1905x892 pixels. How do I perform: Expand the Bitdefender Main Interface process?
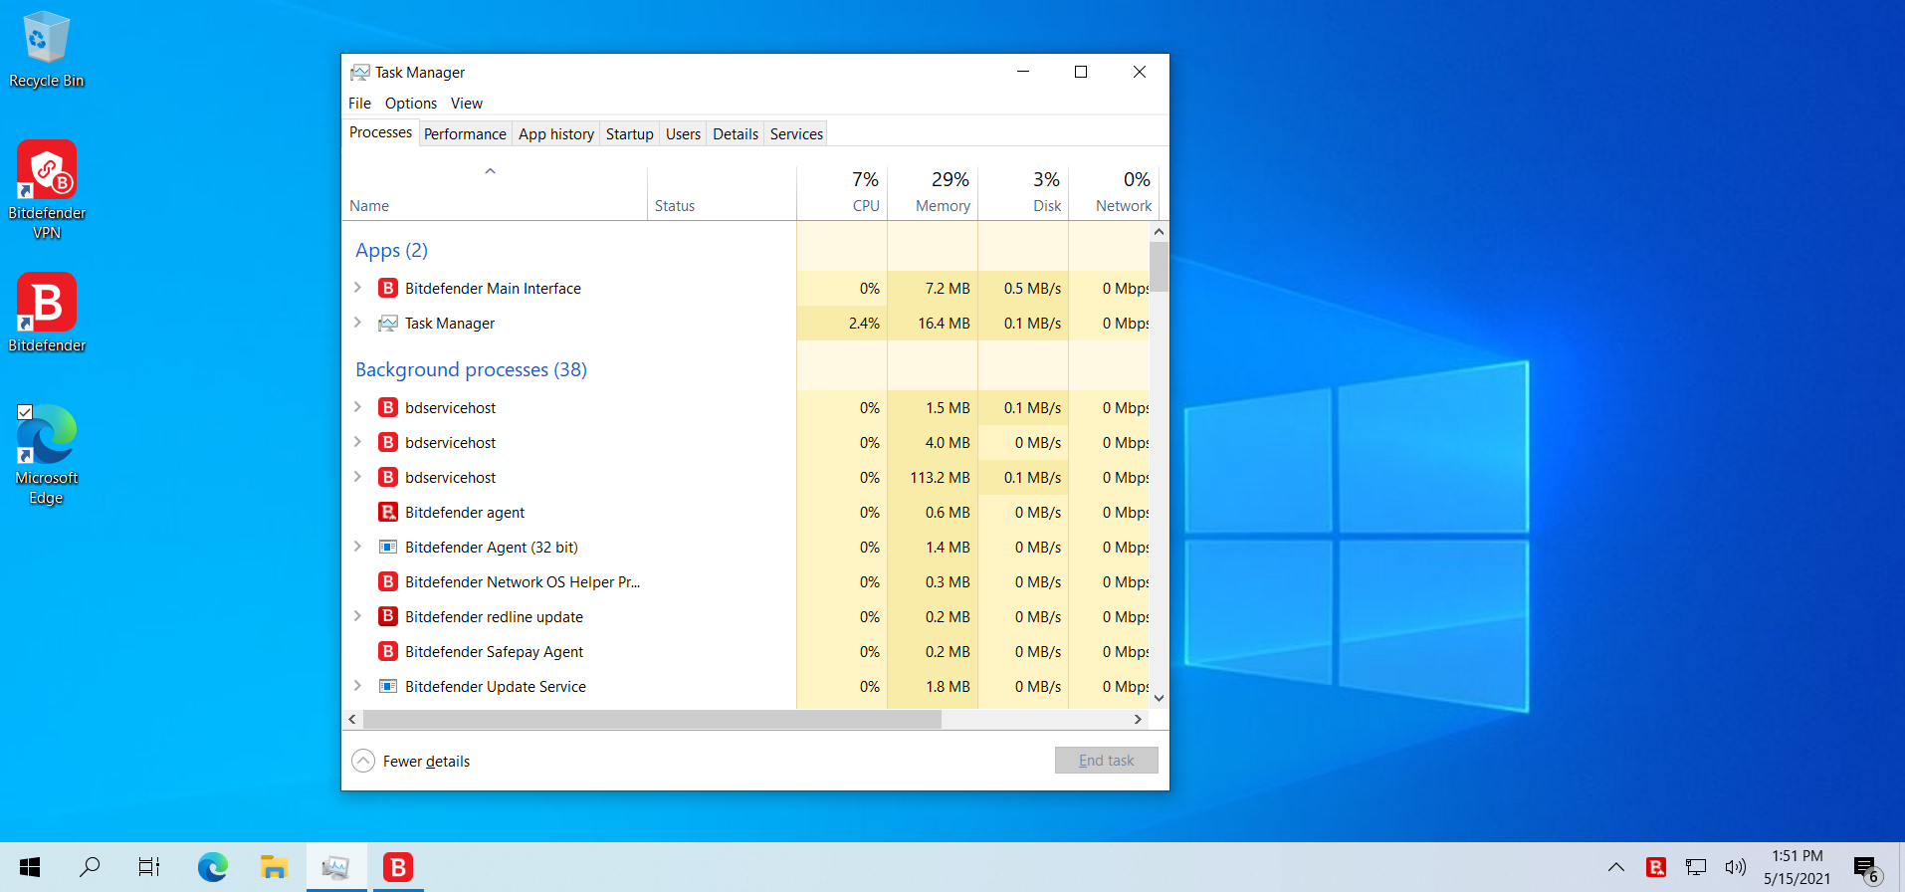click(x=358, y=288)
